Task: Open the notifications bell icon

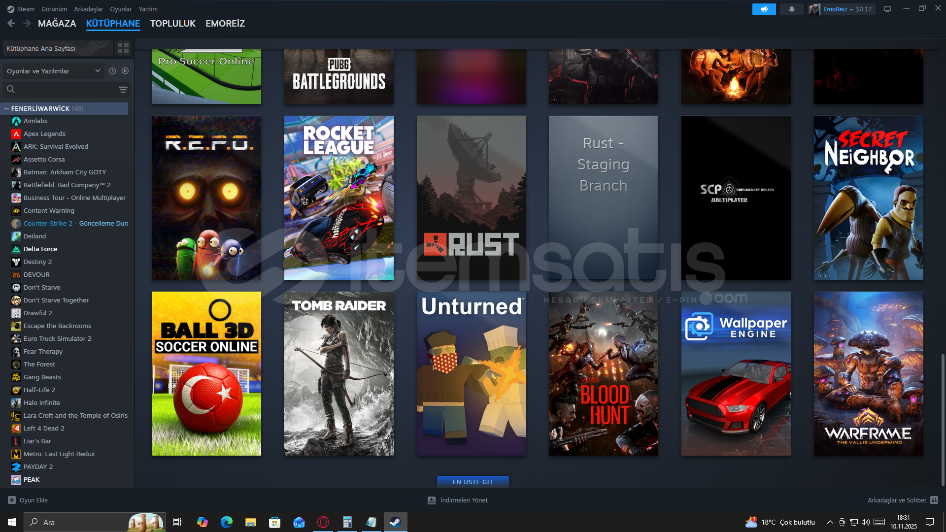Action: (x=792, y=9)
